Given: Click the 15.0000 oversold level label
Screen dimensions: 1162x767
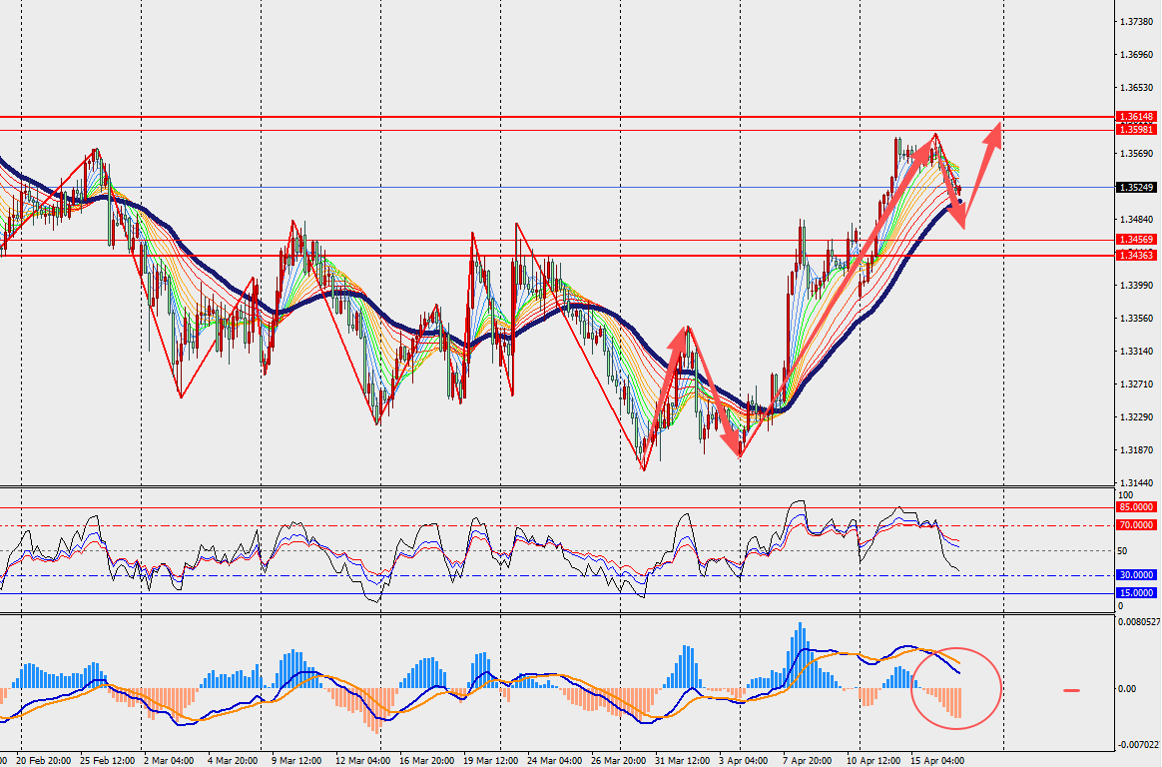Looking at the screenshot, I should tap(1137, 593).
